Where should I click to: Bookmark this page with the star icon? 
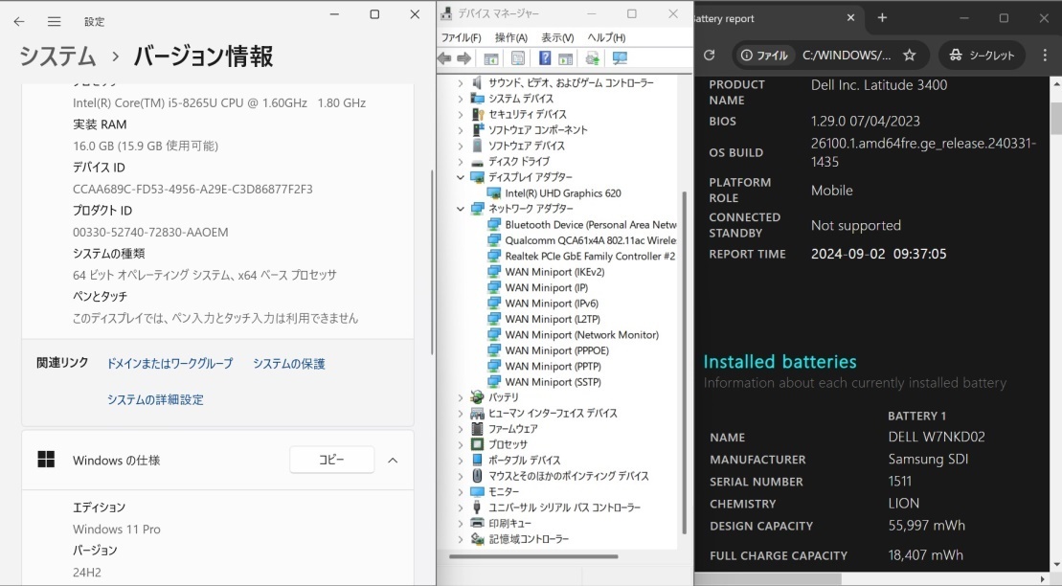click(x=909, y=56)
